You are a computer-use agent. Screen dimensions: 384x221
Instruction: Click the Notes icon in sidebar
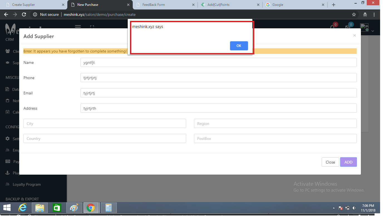point(8,101)
